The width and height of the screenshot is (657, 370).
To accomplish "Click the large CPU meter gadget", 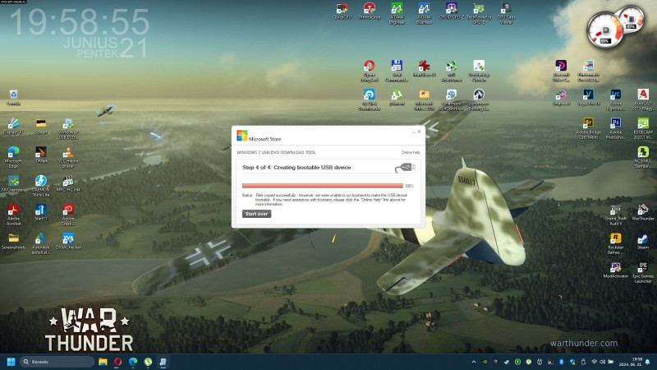I will (x=604, y=30).
